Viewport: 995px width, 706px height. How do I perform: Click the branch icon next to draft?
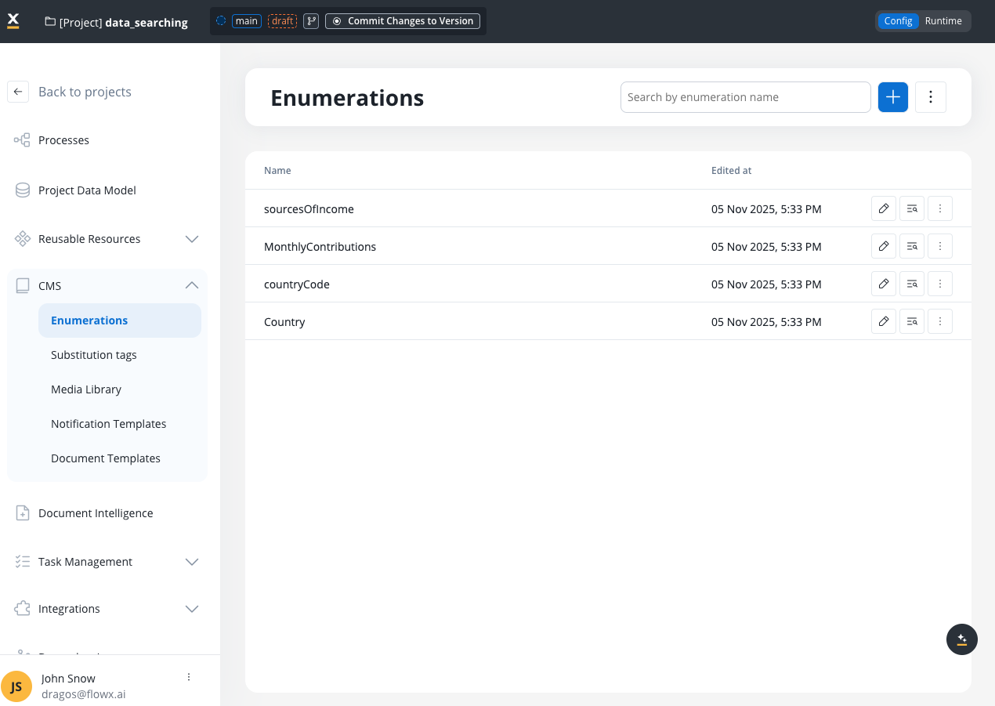coord(311,21)
